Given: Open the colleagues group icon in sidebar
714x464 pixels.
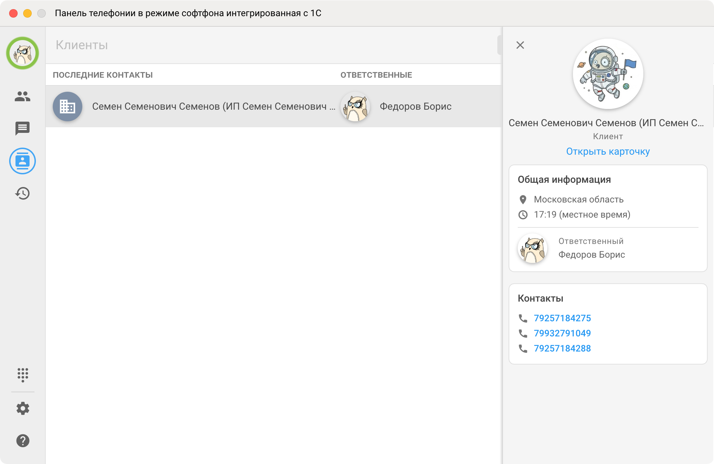Looking at the screenshot, I should click(x=23, y=96).
